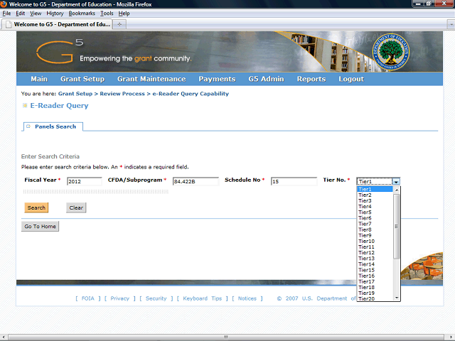Open the Tier No. dropdown arrow

click(396, 181)
